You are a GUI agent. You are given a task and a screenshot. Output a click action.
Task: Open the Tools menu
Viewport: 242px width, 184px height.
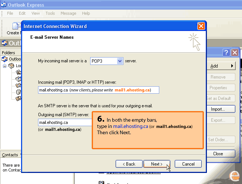coord(50,13)
